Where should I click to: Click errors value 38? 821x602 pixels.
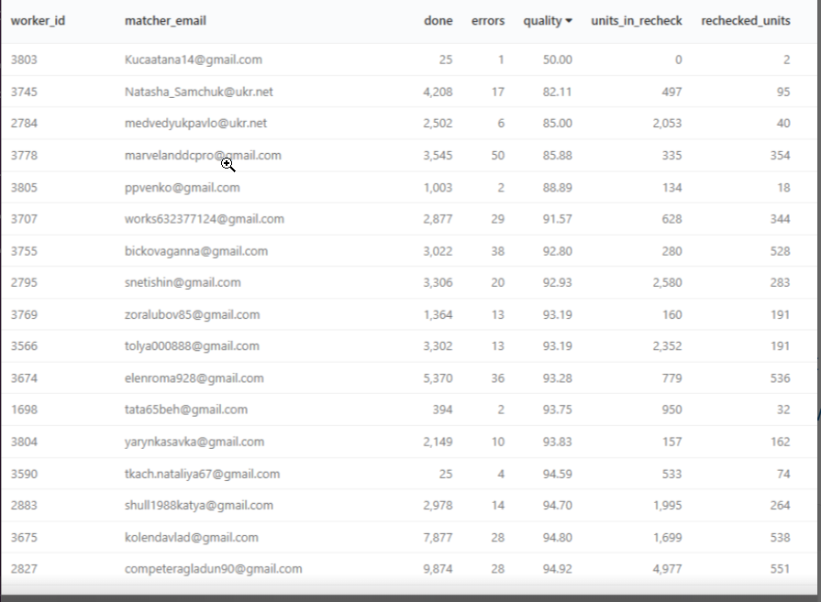click(498, 251)
